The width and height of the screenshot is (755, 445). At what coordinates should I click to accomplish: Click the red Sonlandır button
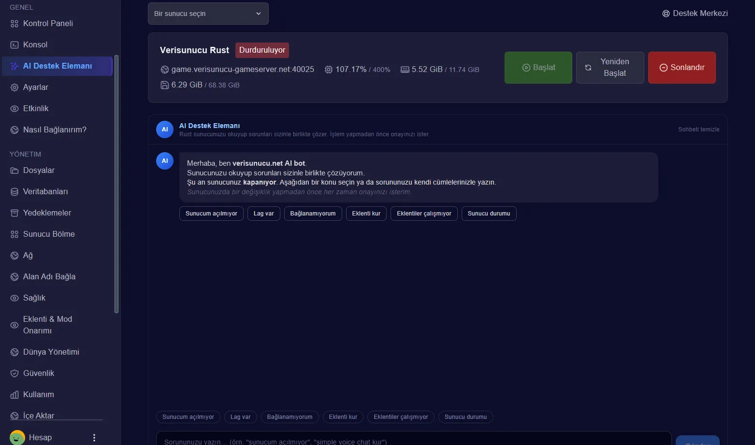click(x=682, y=68)
